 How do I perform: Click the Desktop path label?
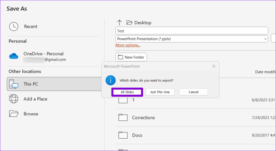click(x=143, y=23)
